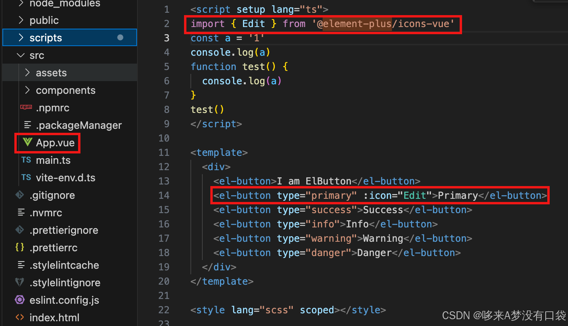Viewport: 568px width, 326px height.
Task: Click 'Info' button text on line 16
Action: [357, 224]
